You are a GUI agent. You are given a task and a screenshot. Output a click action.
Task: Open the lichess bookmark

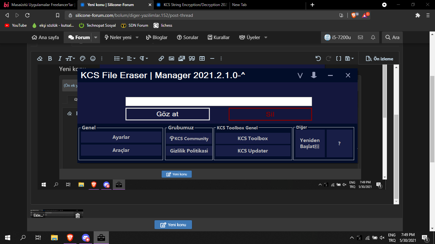[163, 25]
